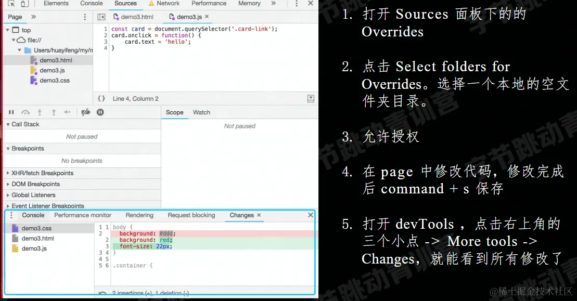The height and width of the screenshot is (301, 577).
Task: Click the step debugger arrow icon
Action: point(67,112)
